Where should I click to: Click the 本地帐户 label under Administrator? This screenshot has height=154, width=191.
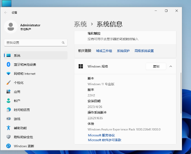25,29
